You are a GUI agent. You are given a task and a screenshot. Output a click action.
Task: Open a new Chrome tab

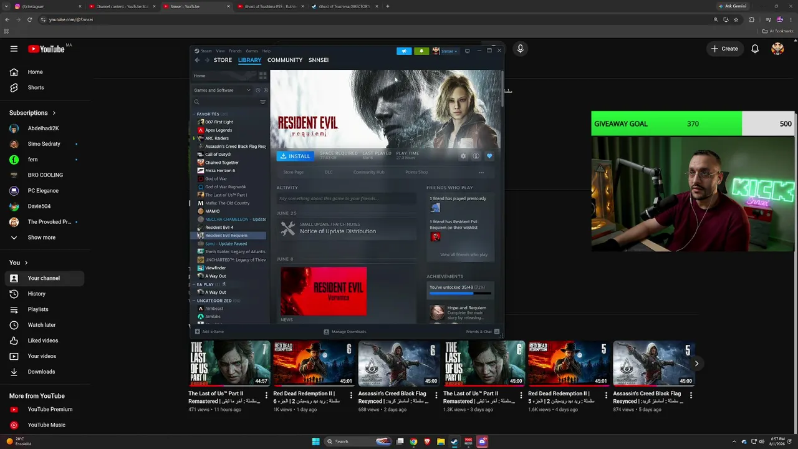coord(388,6)
